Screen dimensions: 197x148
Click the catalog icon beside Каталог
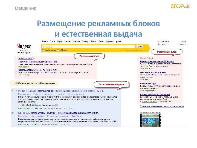point(16,83)
